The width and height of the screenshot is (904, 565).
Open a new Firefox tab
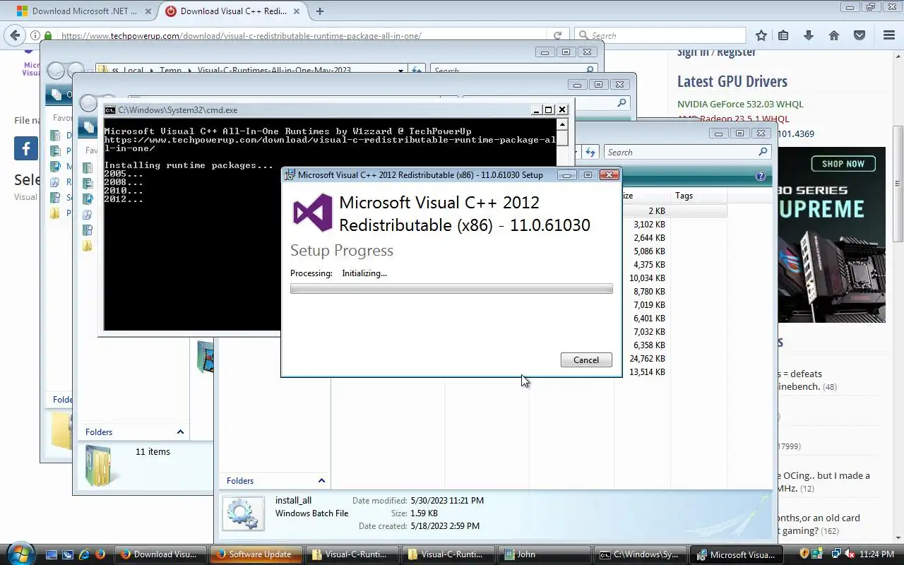click(x=320, y=11)
